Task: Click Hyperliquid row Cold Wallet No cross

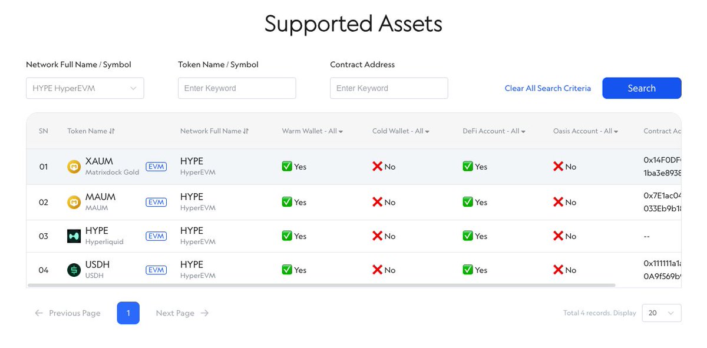Action: [x=384, y=236]
